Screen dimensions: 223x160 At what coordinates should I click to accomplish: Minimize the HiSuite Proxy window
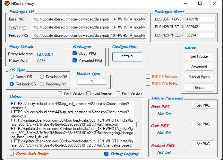[185, 3]
